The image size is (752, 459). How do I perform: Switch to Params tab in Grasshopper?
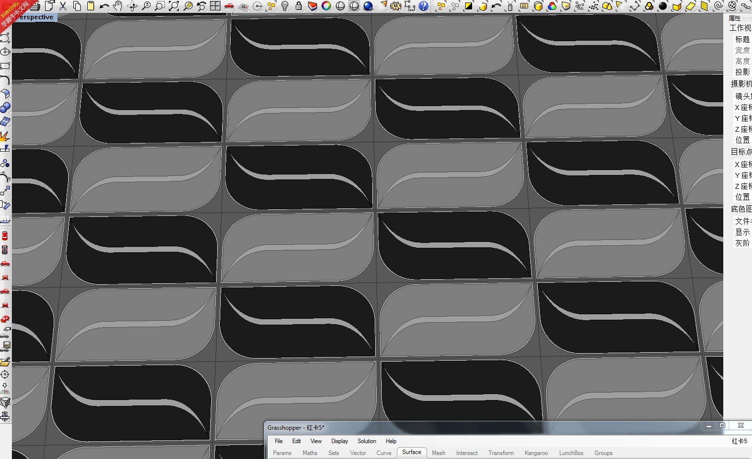coord(282,453)
